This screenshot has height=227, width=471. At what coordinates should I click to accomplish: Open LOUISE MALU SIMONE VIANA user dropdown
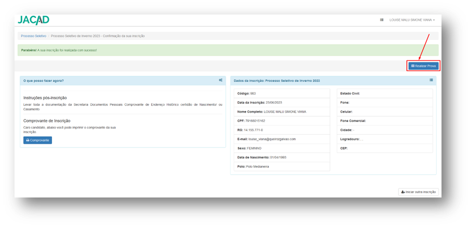tap(412, 20)
